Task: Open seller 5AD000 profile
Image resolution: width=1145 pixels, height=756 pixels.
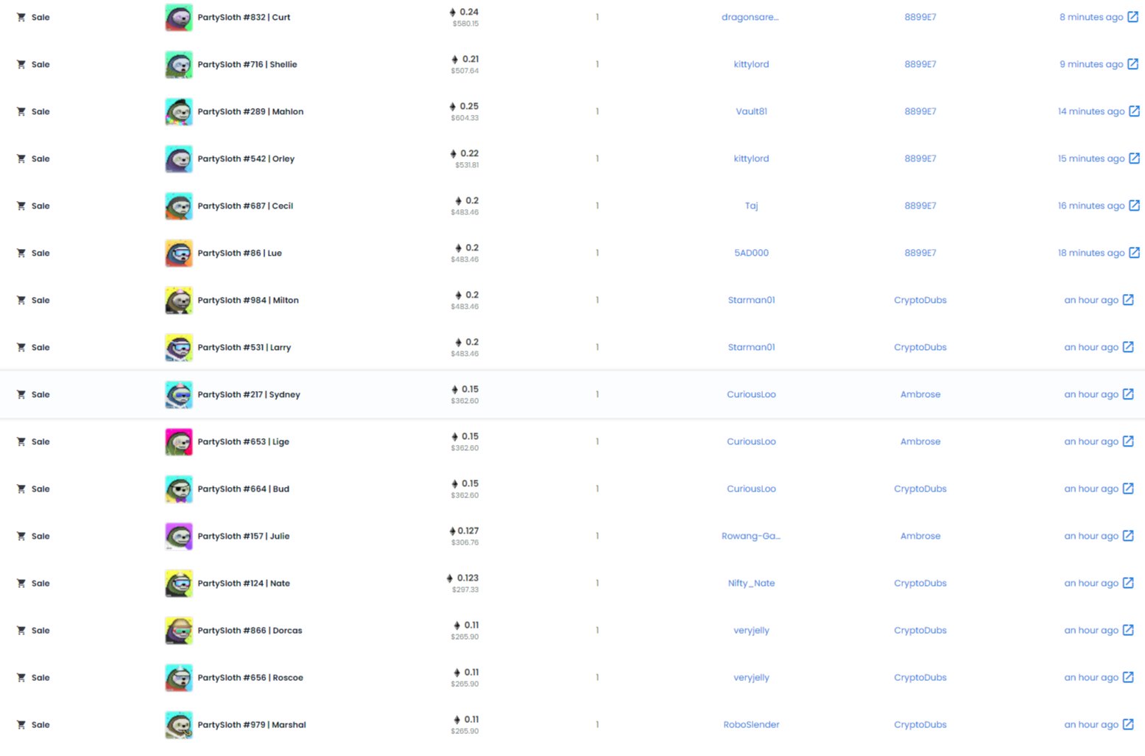Action: pos(751,253)
